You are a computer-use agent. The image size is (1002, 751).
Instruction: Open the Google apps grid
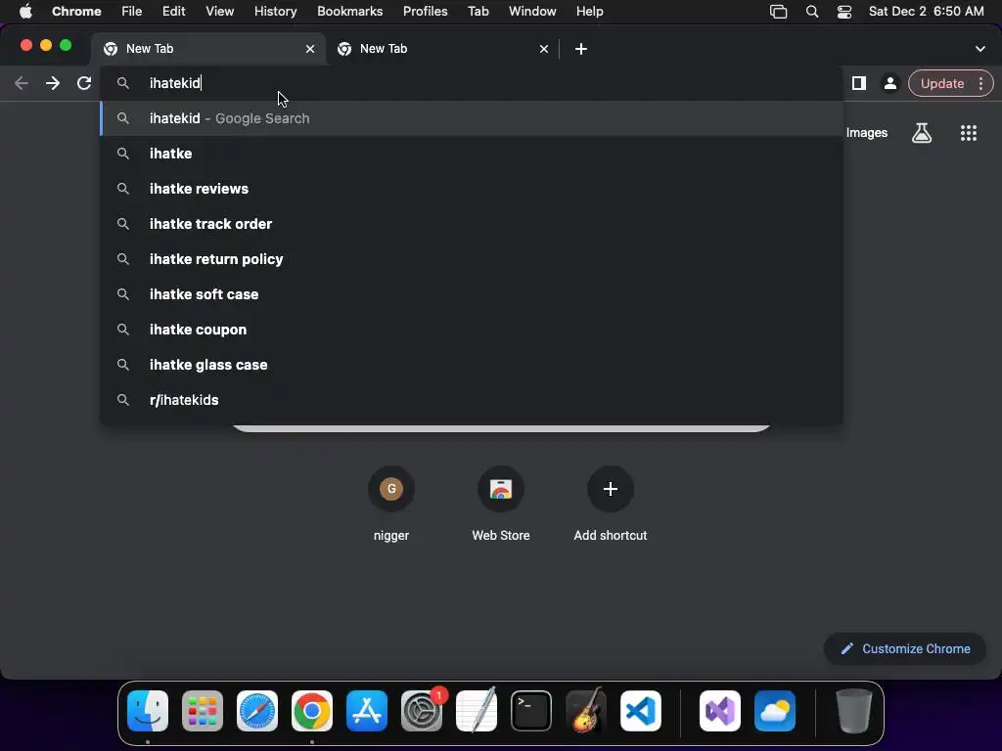tap(968, 133)
